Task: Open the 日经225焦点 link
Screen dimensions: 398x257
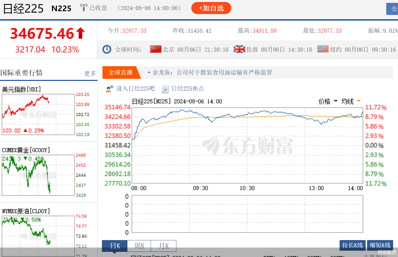Action: click(188, 89)
